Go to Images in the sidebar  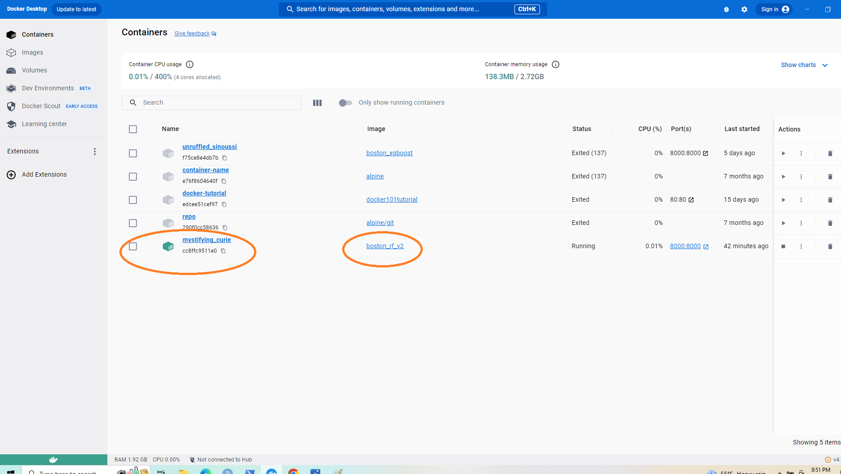tap(33, 52)
